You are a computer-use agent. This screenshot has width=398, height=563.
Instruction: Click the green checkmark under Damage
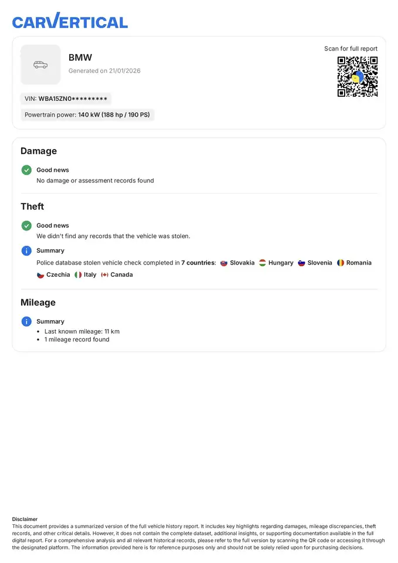(26, 170)
